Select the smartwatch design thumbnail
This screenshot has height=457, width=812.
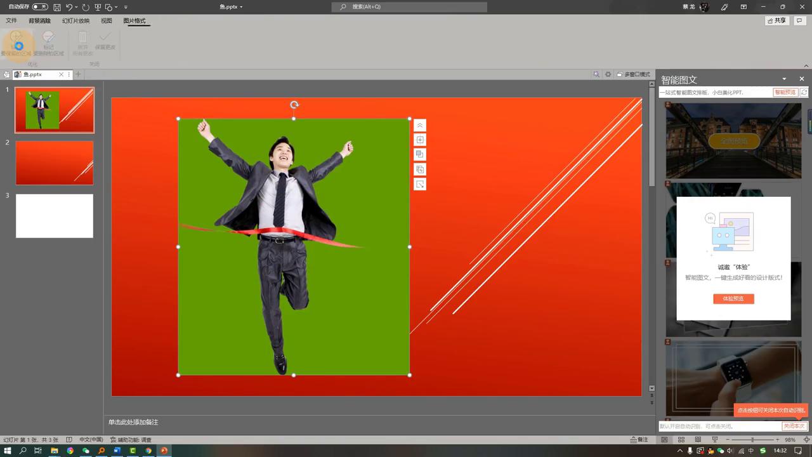pos(733,380)
